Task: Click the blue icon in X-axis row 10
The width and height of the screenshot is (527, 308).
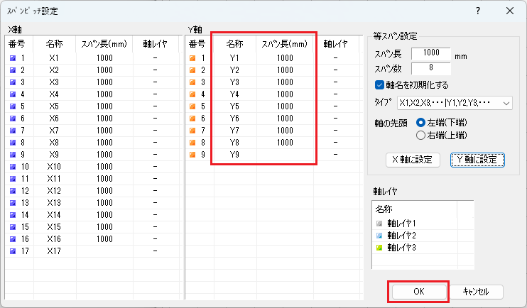Action: 11,167
